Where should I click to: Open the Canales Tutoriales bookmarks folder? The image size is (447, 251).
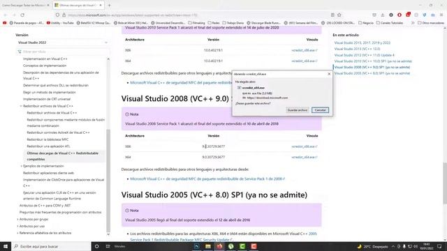[390, 23]
